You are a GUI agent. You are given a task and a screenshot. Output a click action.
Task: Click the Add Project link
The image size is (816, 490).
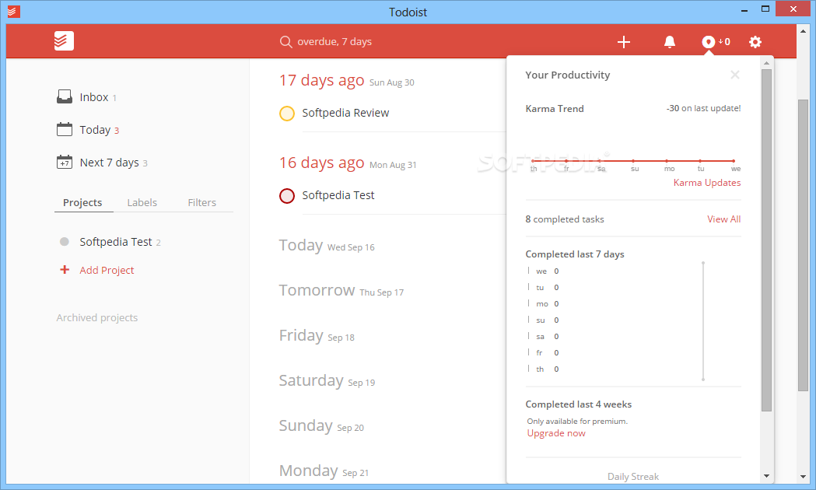107,270
